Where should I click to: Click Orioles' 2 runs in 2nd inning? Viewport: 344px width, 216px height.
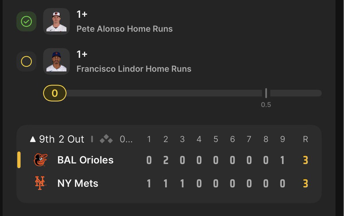click(166, 160)
